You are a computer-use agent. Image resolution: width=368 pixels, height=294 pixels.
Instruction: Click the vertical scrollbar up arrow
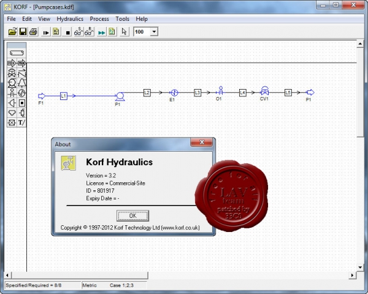coord(360,44)
